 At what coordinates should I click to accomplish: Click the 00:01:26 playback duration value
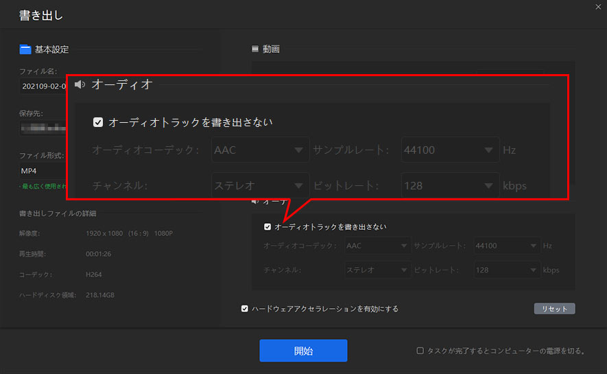(x=98, y=254)
